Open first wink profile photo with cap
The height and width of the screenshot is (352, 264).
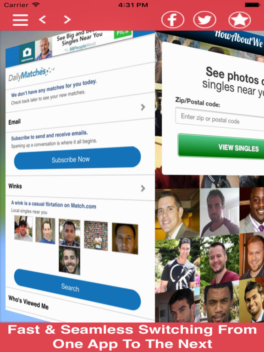pyautogui.click(x=23, y=228)
